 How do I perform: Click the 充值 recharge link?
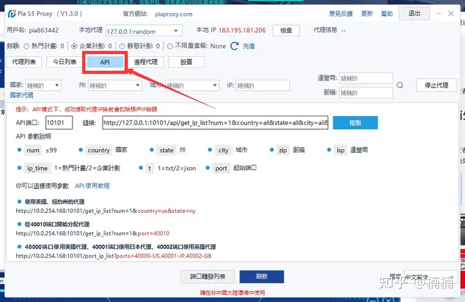[x=249, y=46]
